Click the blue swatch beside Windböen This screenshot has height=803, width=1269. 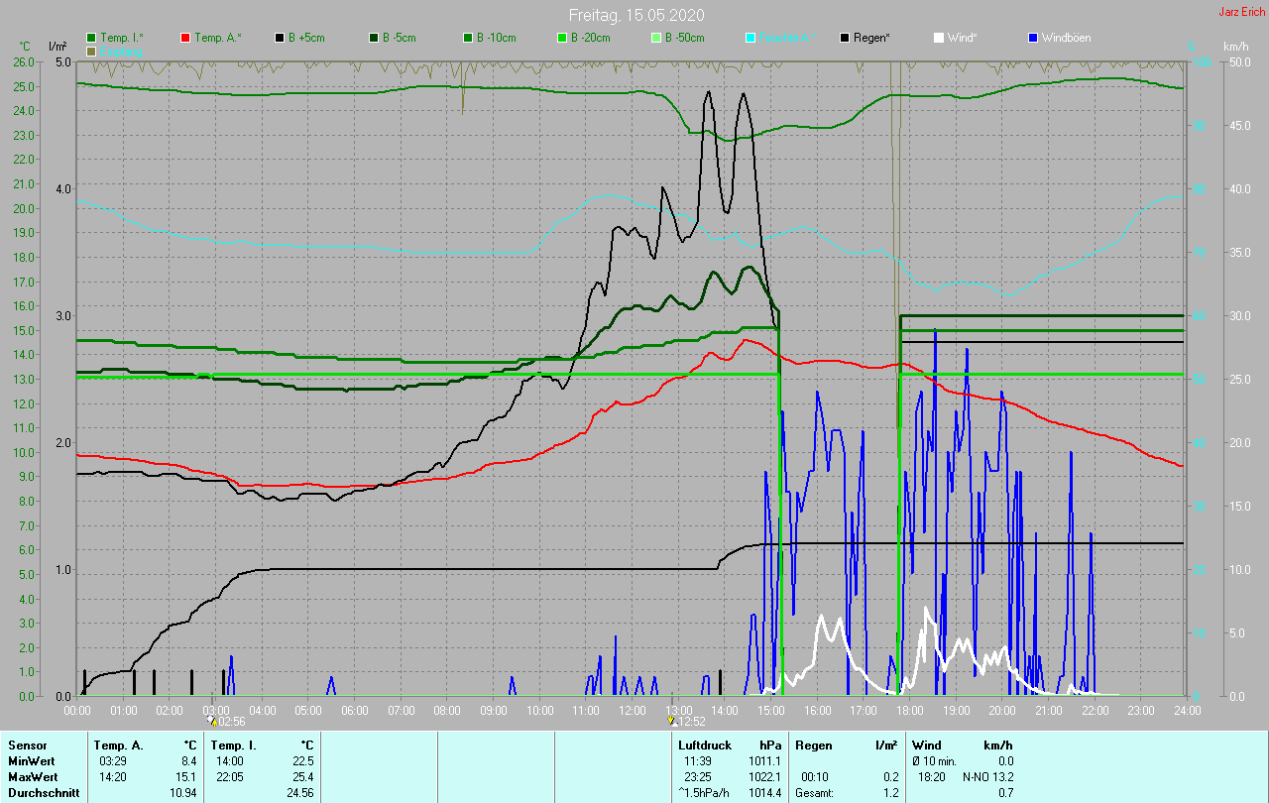1033,38
